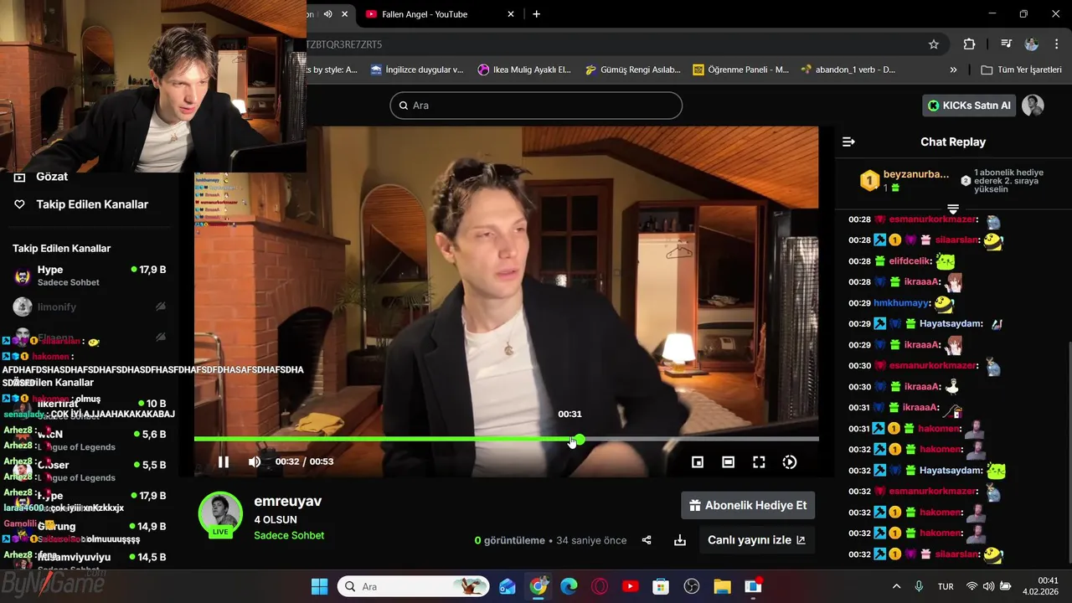Open File Explorer from the taskbar
1072x603 pixels.
click(x=722, y=586)
